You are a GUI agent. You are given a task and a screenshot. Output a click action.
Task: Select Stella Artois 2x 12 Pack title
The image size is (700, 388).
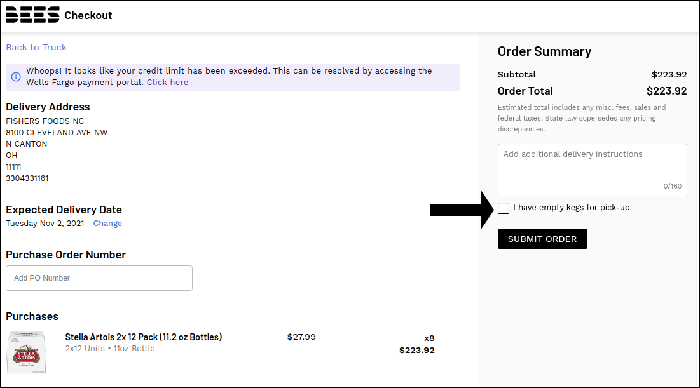[x=143, y=337]
